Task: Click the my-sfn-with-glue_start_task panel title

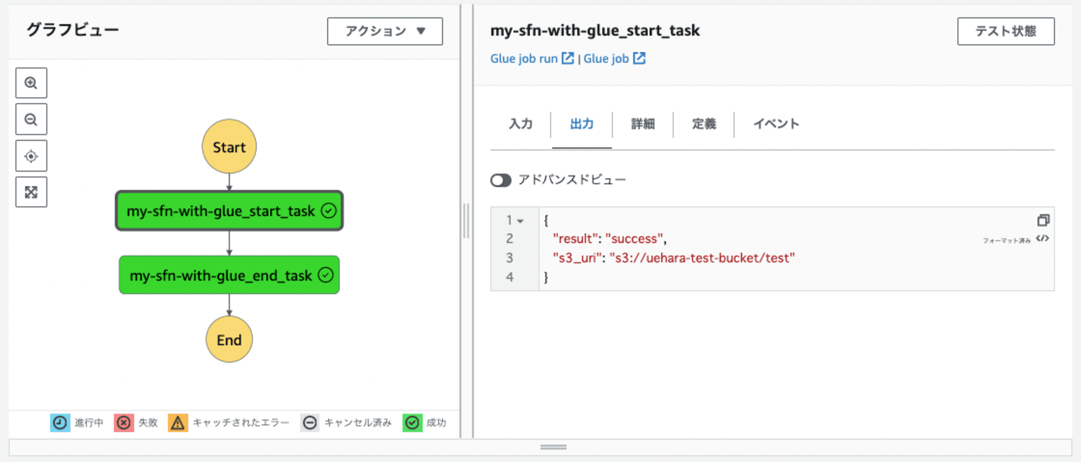Action: tap(595, 31)
